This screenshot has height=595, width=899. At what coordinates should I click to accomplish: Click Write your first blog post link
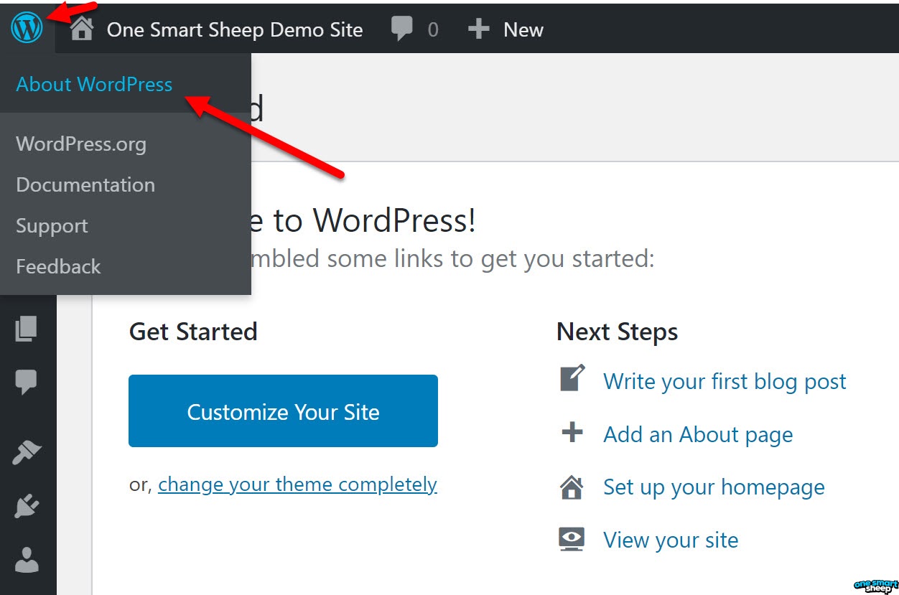[x=725, y=381]
